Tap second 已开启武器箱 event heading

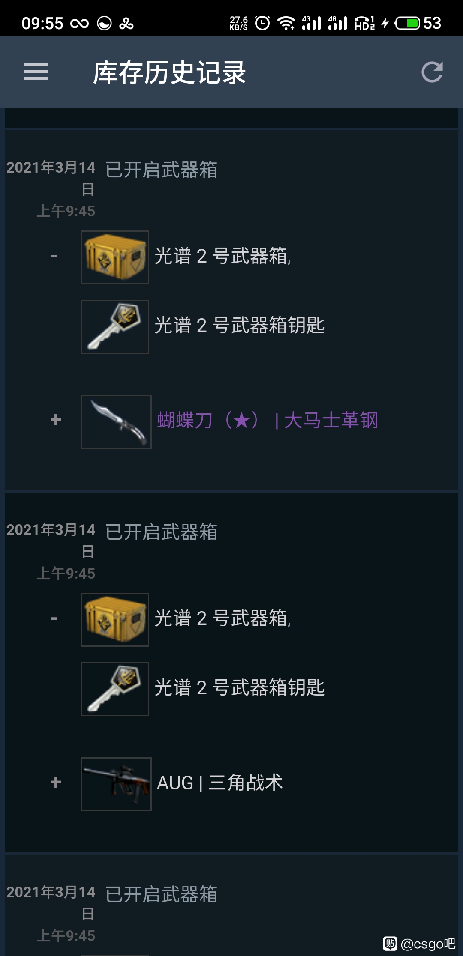[162, 532]
